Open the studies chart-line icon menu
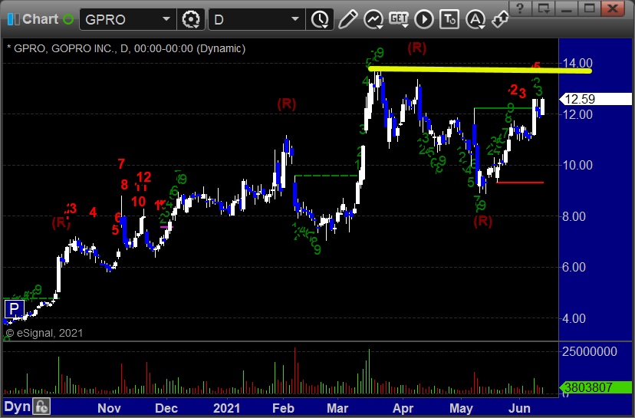 373,19
